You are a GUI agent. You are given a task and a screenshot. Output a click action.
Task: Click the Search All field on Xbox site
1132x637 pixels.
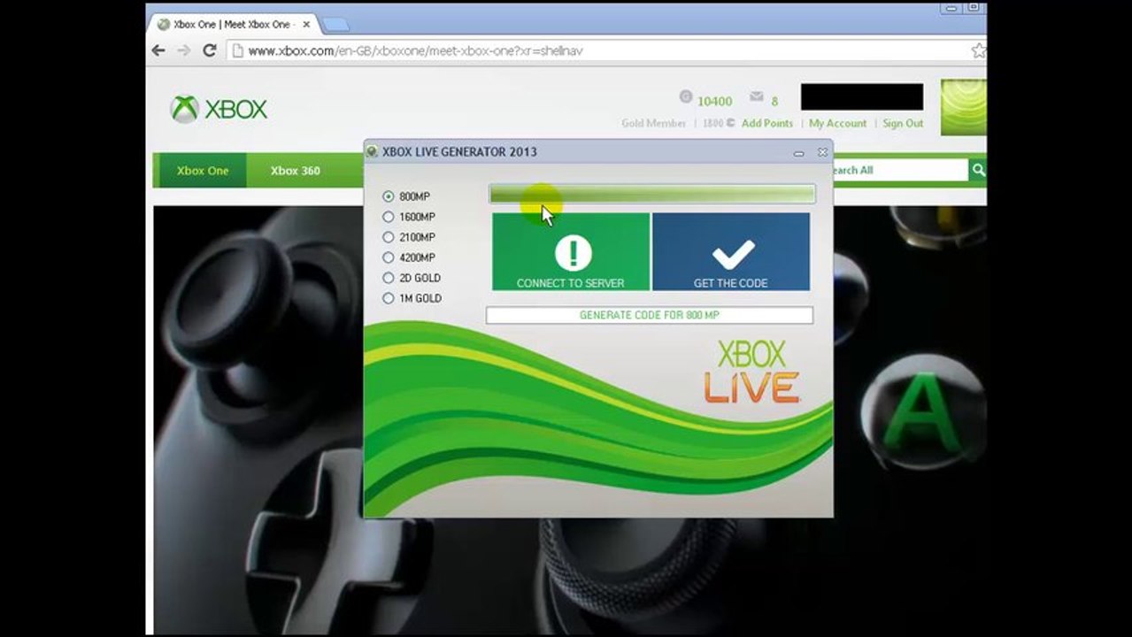coord(897,170)
